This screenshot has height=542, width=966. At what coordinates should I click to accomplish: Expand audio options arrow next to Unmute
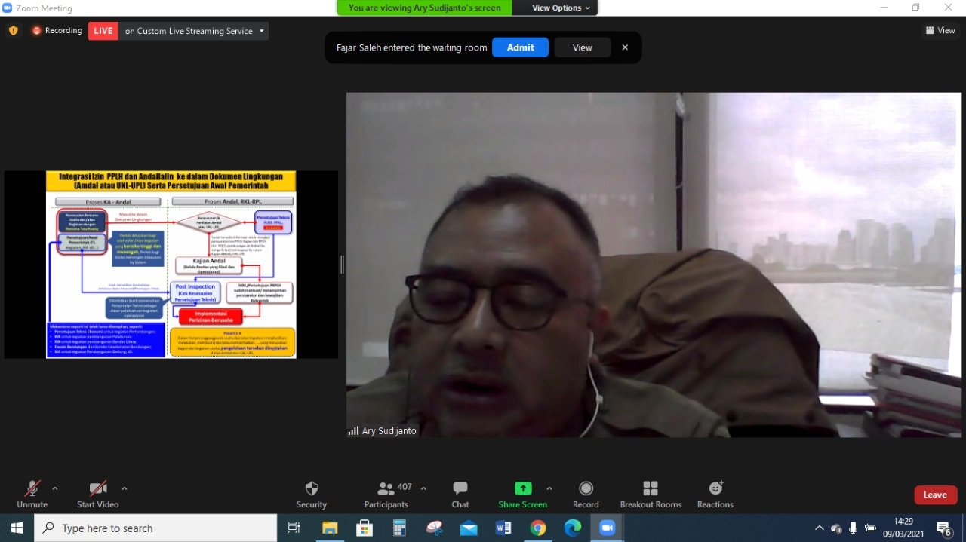pos(55,488)
